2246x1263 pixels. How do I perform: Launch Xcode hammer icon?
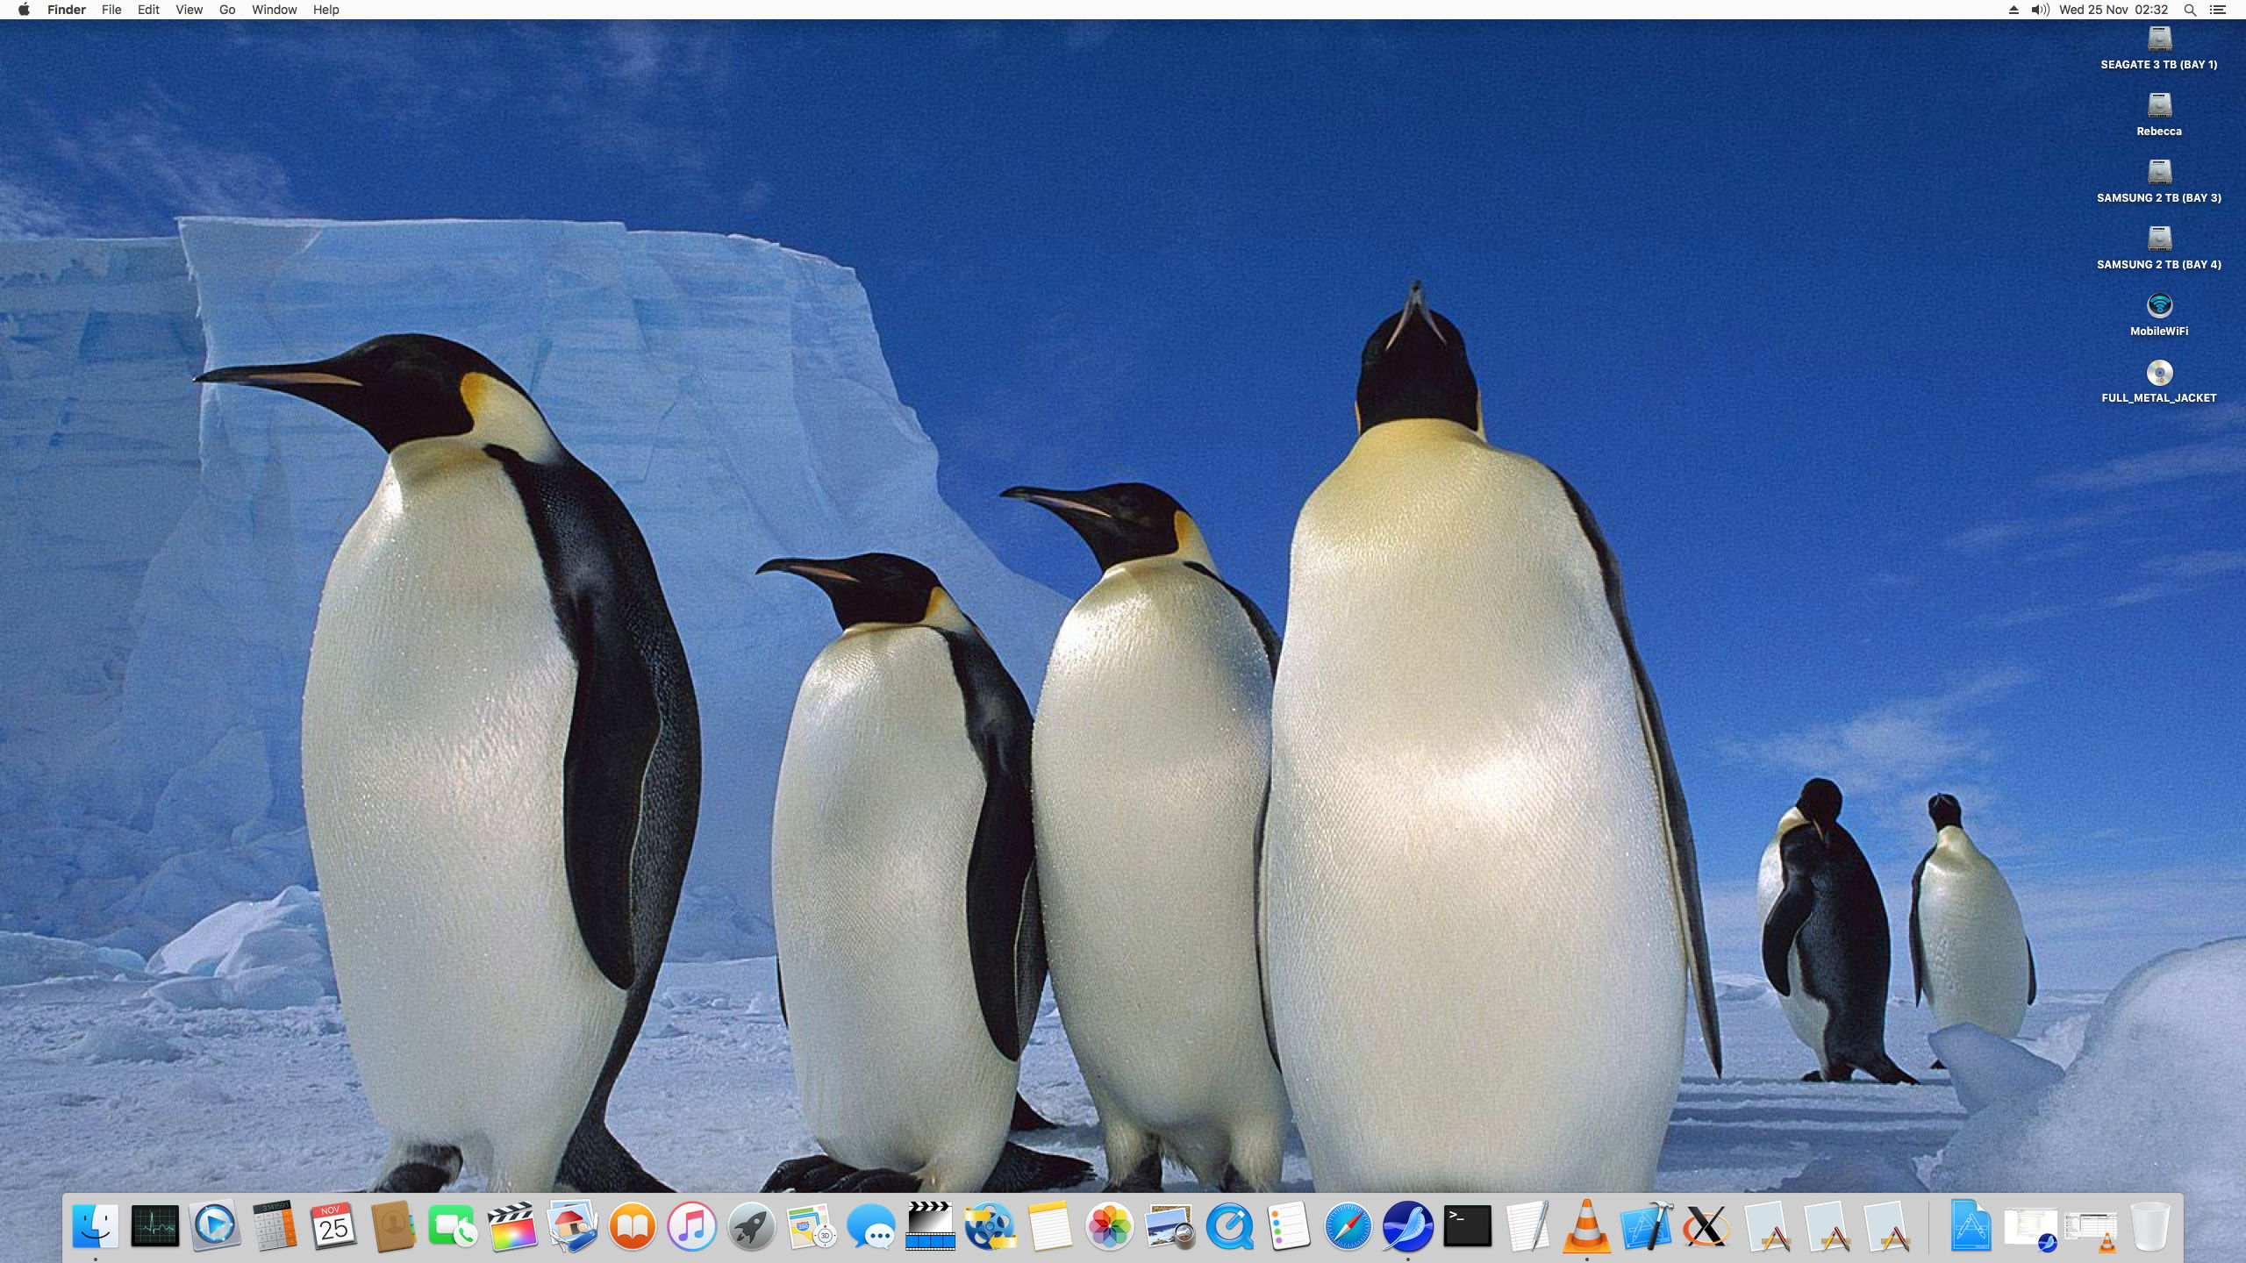[1647, 1225]
